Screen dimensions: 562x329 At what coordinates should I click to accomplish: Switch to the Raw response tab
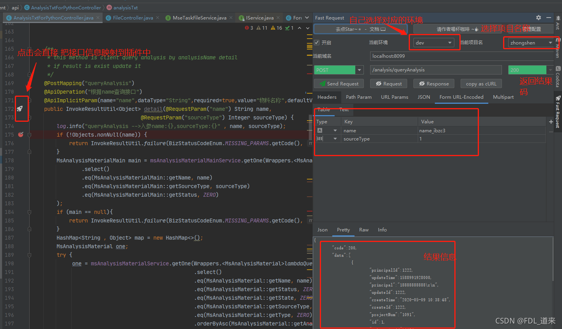click(363, 229)
